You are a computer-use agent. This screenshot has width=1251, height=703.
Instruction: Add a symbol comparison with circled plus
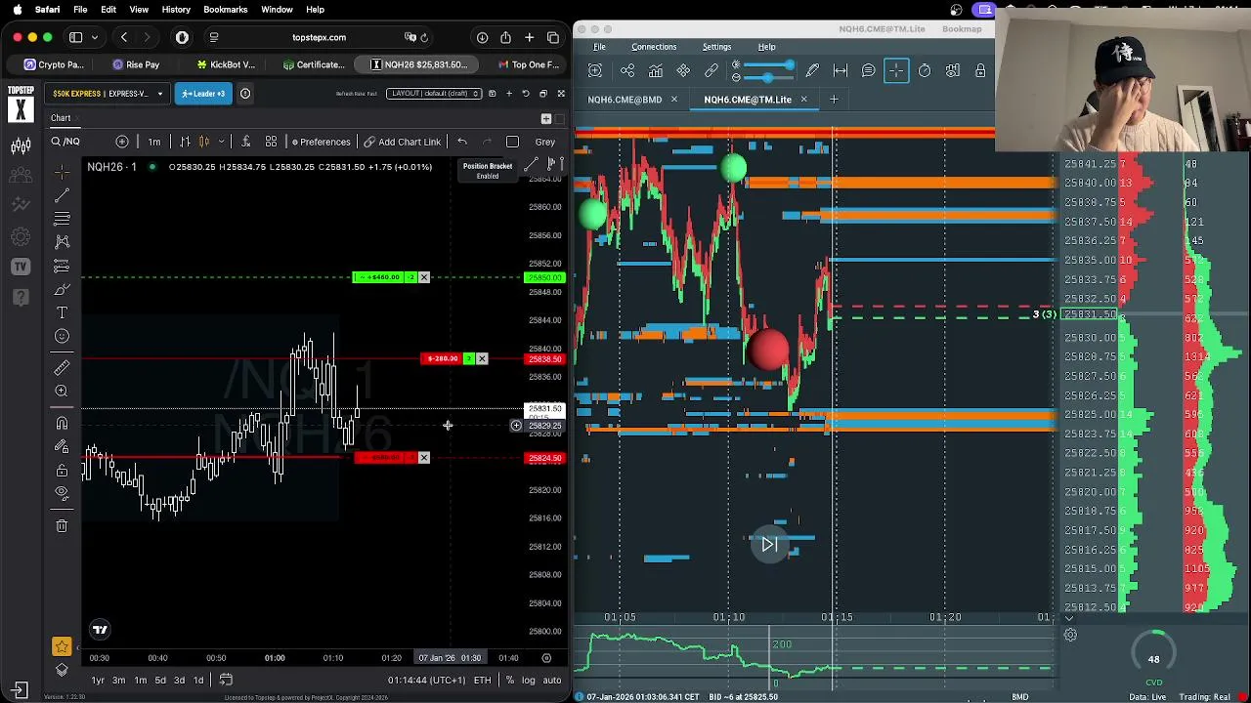(x=122, y=142)
